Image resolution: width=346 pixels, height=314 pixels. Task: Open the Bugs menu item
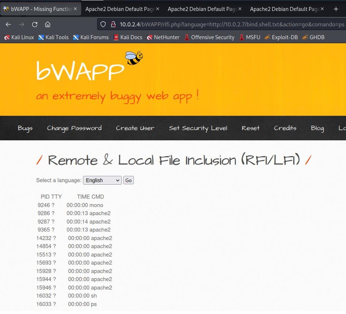tap(25, 128)
